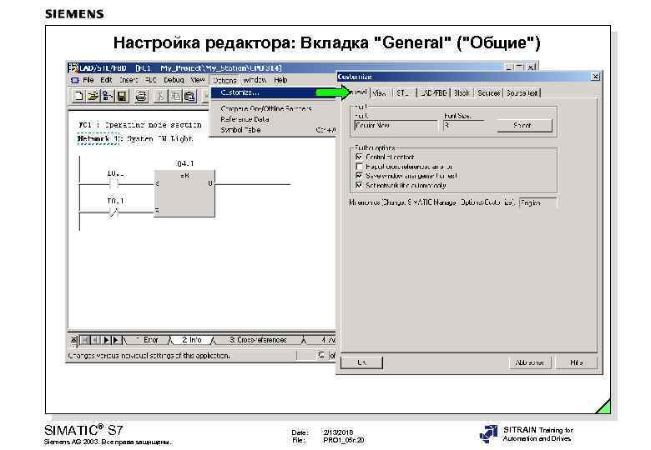Click the I0.1 address label

tap(115, 201)
